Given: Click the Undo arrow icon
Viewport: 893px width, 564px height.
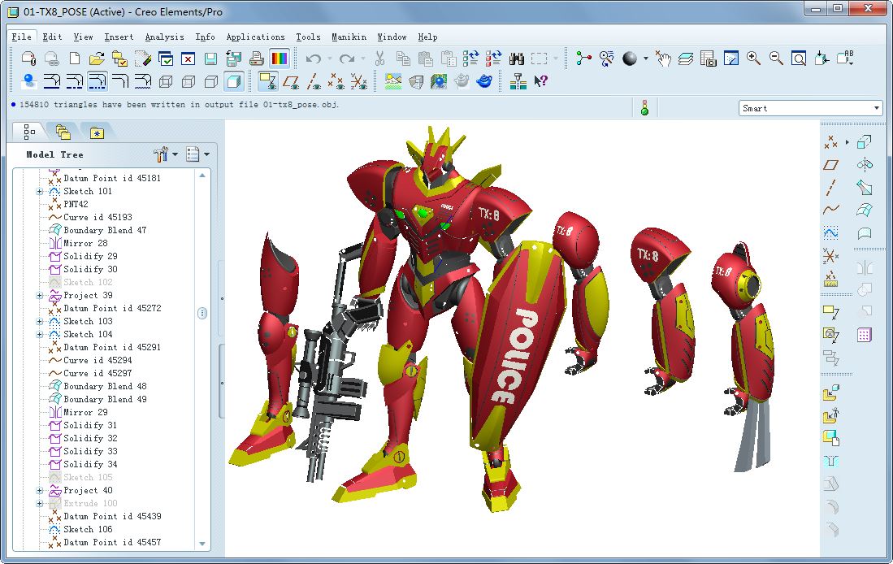Looking at the screenshot, I should (x=313, y=59).
